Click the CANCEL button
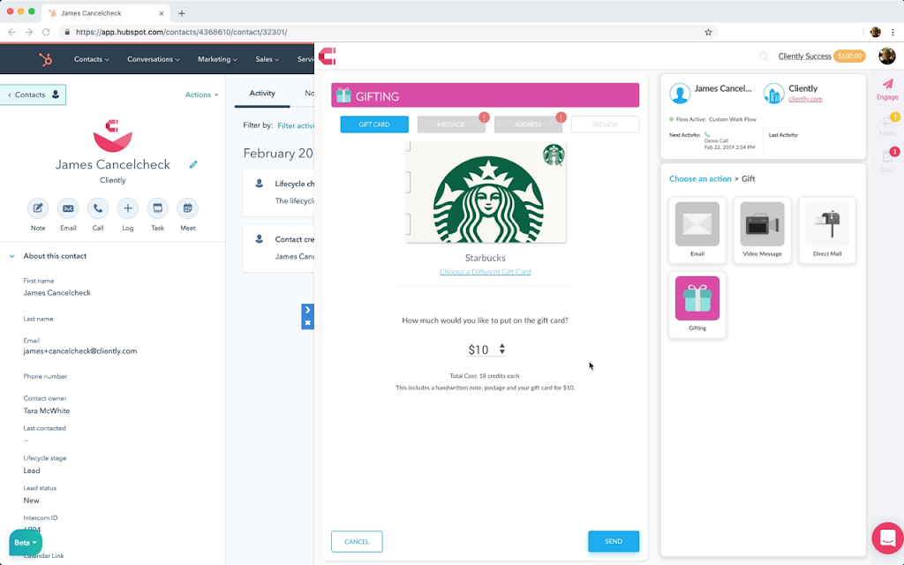The height and width of the screenshot is (565, 904). [357, 541]
